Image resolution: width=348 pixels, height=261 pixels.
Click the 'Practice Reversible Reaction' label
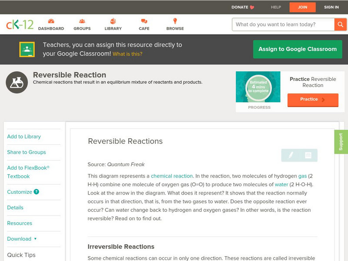(313, 82)
